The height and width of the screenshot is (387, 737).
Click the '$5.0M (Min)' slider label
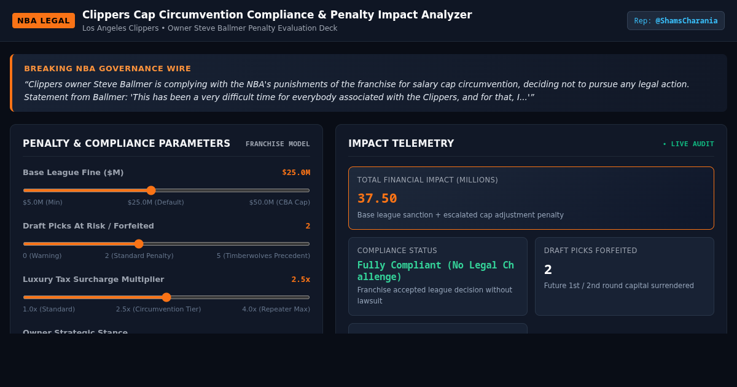point(42,203)
